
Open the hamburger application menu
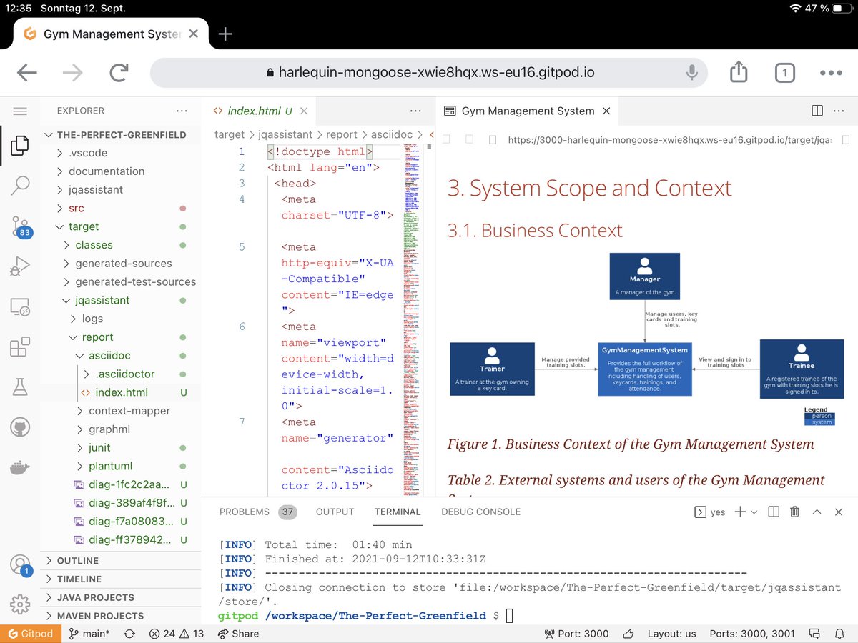[x=20, y=111]
